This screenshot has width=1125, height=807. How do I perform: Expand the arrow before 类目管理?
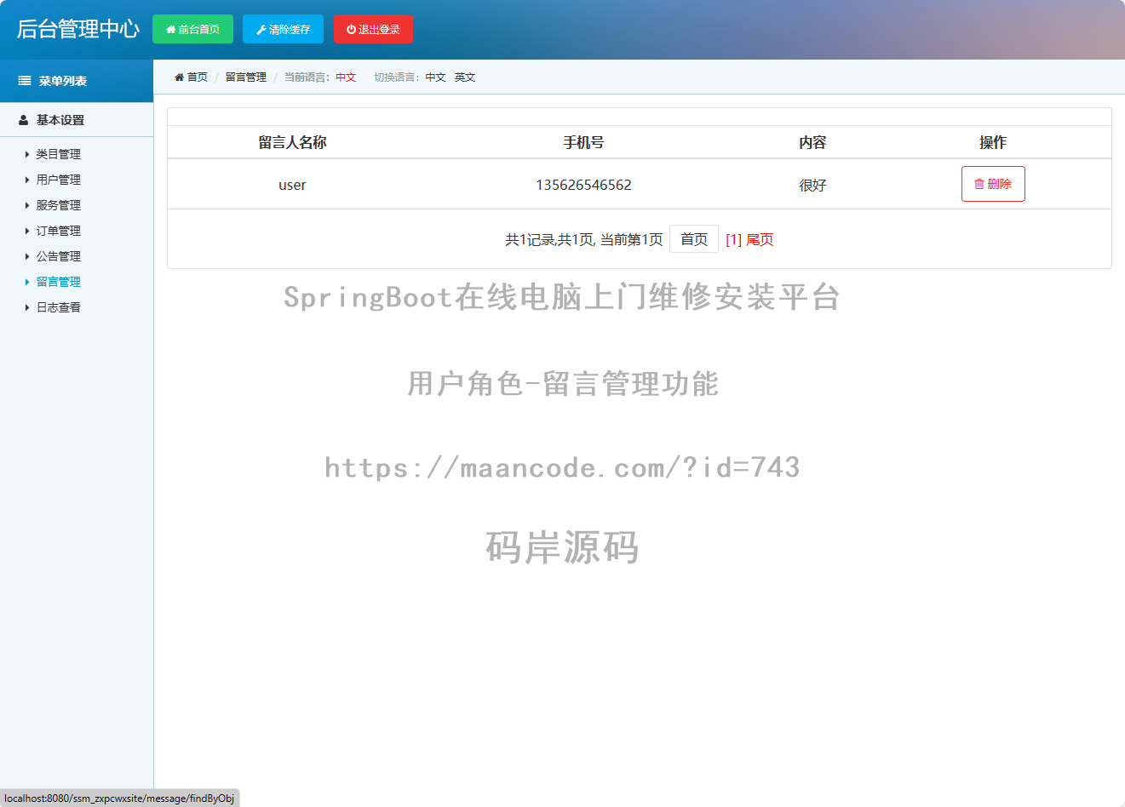tap(27, 154)
